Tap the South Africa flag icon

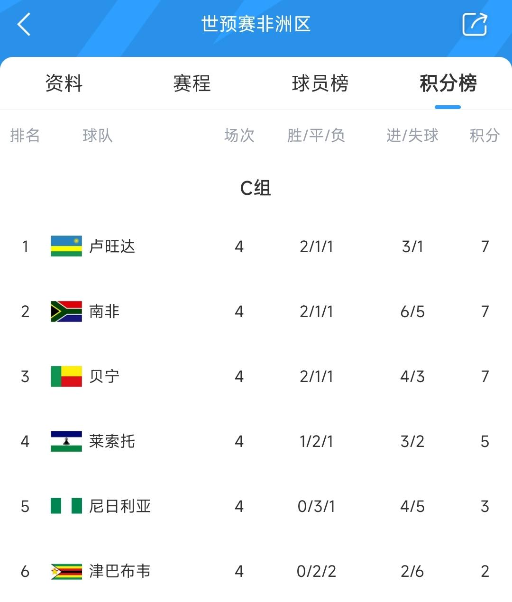coord(66,311)
